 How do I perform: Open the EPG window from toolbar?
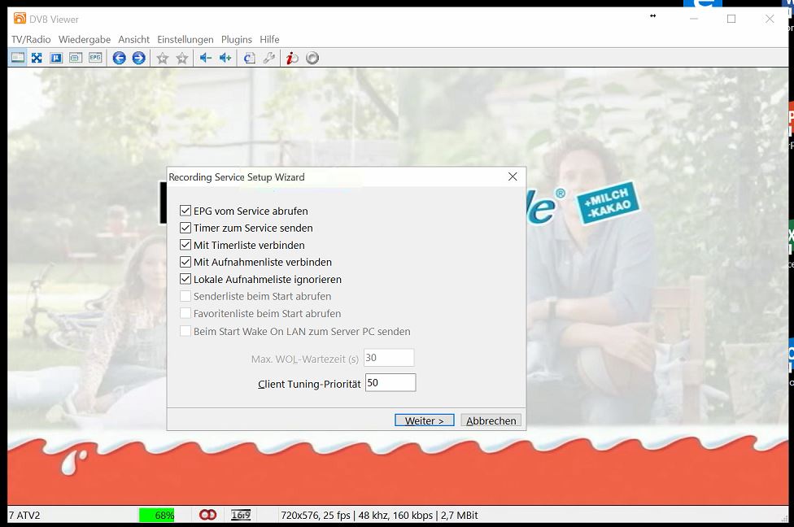pos(95,58)
